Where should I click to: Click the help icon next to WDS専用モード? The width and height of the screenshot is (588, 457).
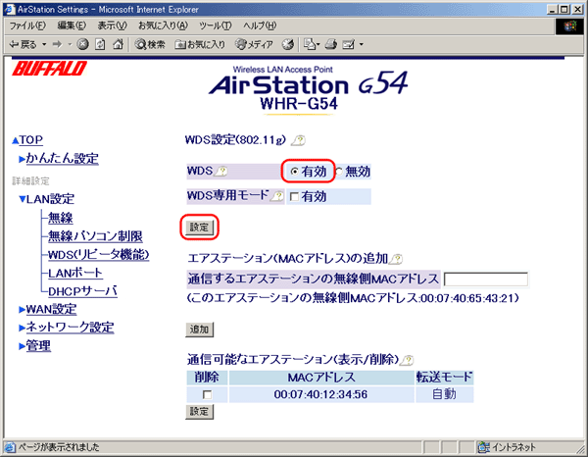277,196
